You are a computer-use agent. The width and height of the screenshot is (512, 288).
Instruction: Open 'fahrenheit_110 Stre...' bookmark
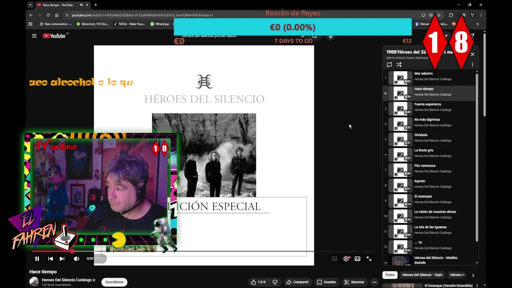pos(92,24)
